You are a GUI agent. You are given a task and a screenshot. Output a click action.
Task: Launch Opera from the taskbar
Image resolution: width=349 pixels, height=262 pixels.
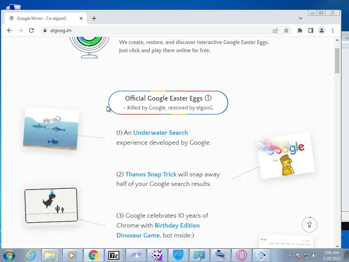[x=242, y=255]
